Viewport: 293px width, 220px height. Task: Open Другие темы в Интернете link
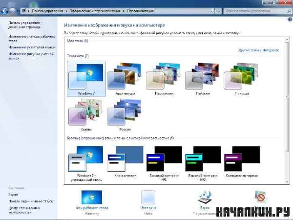point(259,50)
